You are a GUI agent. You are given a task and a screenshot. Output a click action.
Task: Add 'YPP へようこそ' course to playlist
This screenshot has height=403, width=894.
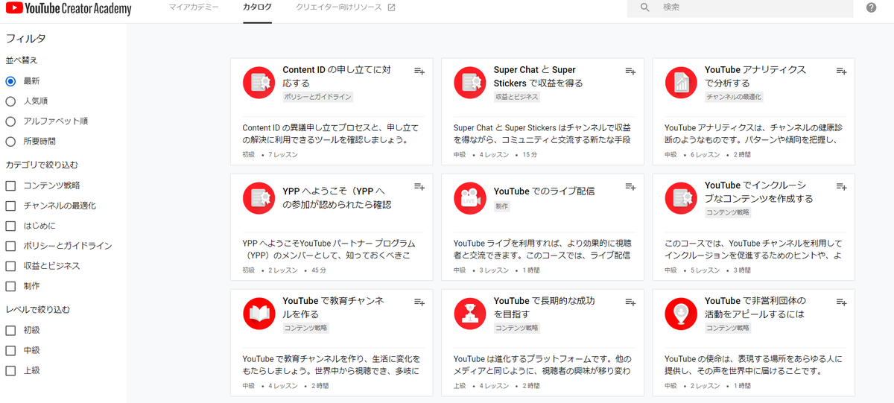click(419, 186)
